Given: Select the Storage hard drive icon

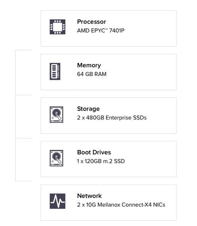Looking at the screenshot, I should click(x=57, y=115).
